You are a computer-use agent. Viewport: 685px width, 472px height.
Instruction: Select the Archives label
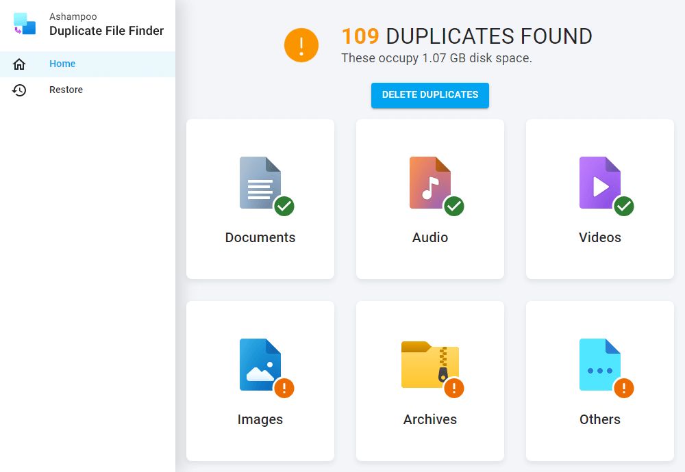[430, 419]
